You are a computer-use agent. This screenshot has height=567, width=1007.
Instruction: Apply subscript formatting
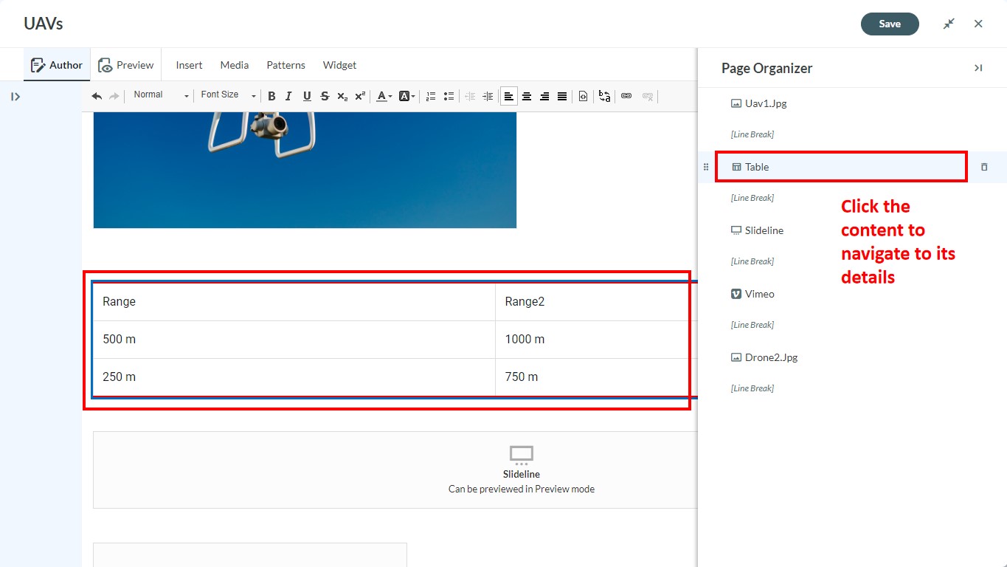coord(342,96)
